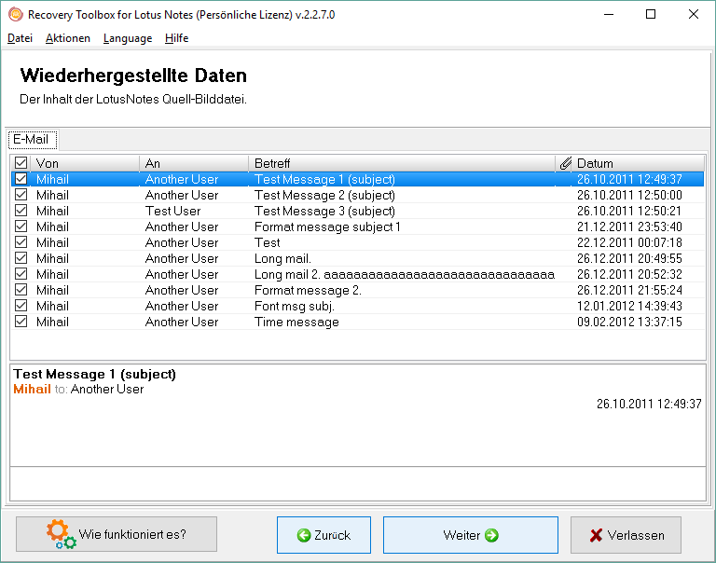Proceed with the Weiter button
This screenshot has height=563, width=716.
470,535
